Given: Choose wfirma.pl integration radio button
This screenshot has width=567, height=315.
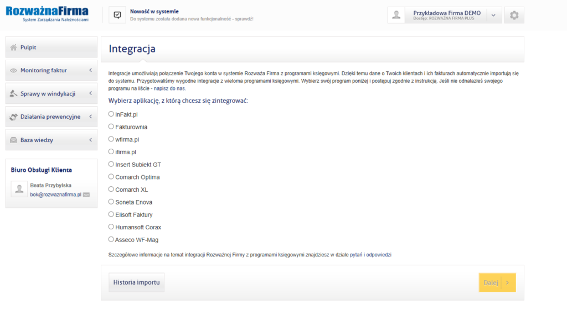Looking at the screenshot, I should click(111, 139).
